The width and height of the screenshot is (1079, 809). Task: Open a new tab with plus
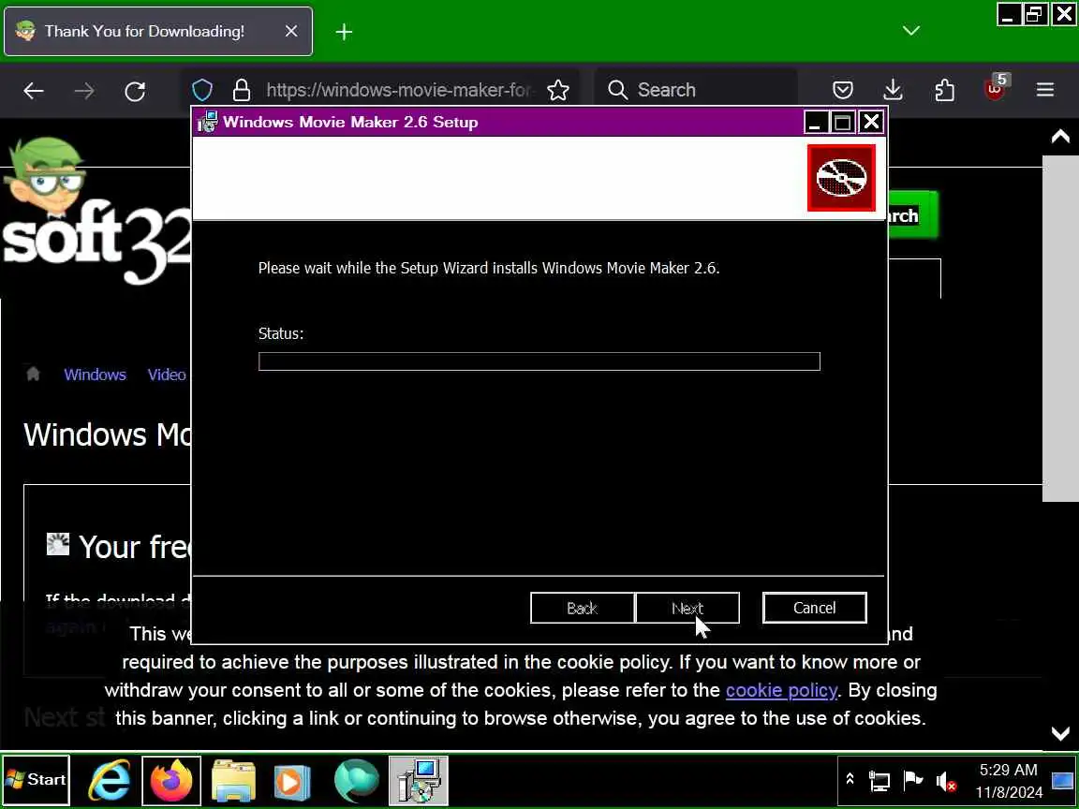click(x=344, y=32)
